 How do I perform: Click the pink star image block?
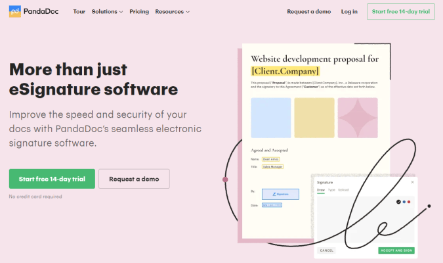tap(358, 118)
